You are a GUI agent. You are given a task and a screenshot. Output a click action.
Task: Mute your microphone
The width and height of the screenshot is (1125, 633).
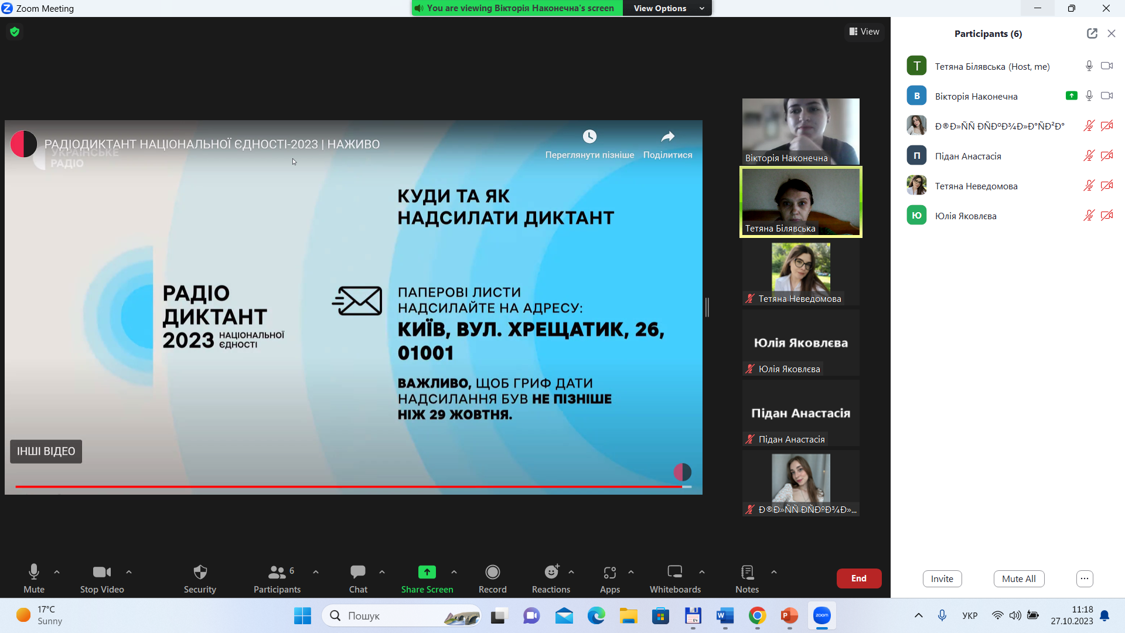(x=34, y=572)
